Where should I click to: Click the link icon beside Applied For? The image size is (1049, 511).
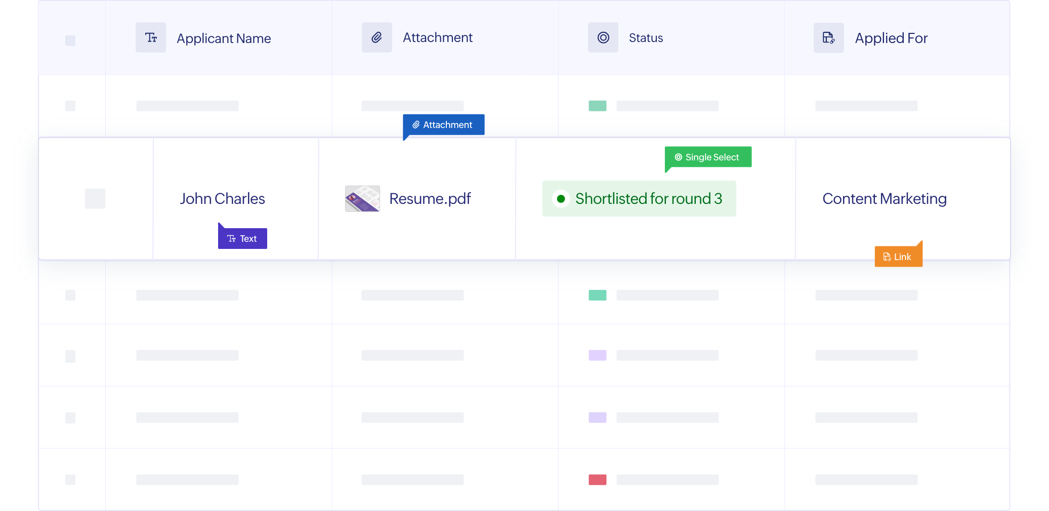[x=828, y=38]
